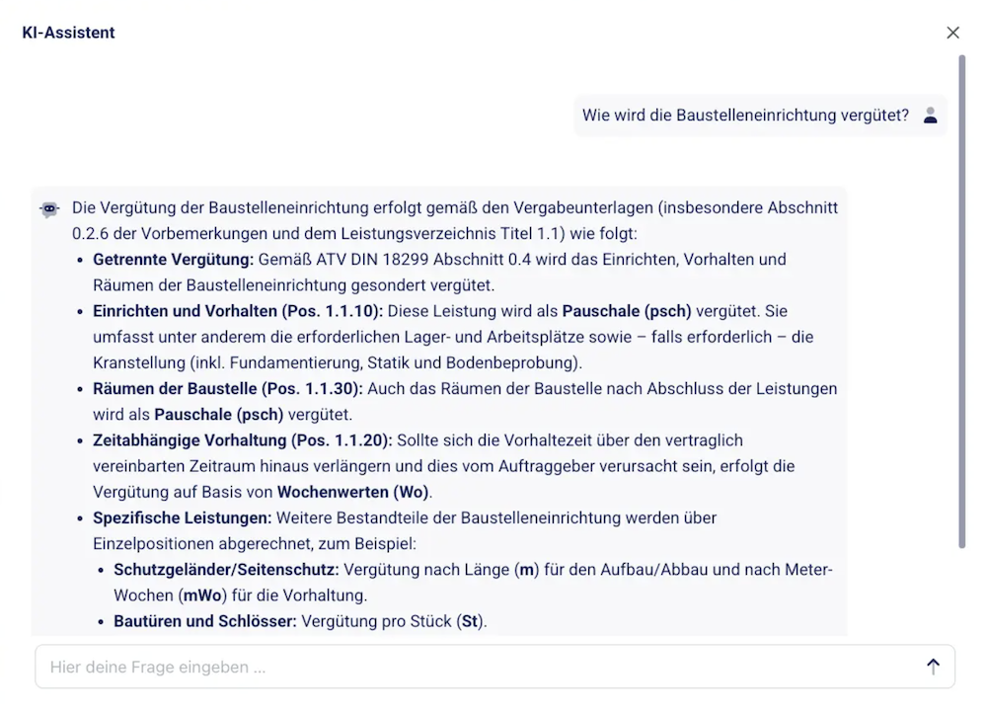Close the KI-Assistent panel
Screen dimensions: 987x714
pyautogui.click(x=952, y=33)
